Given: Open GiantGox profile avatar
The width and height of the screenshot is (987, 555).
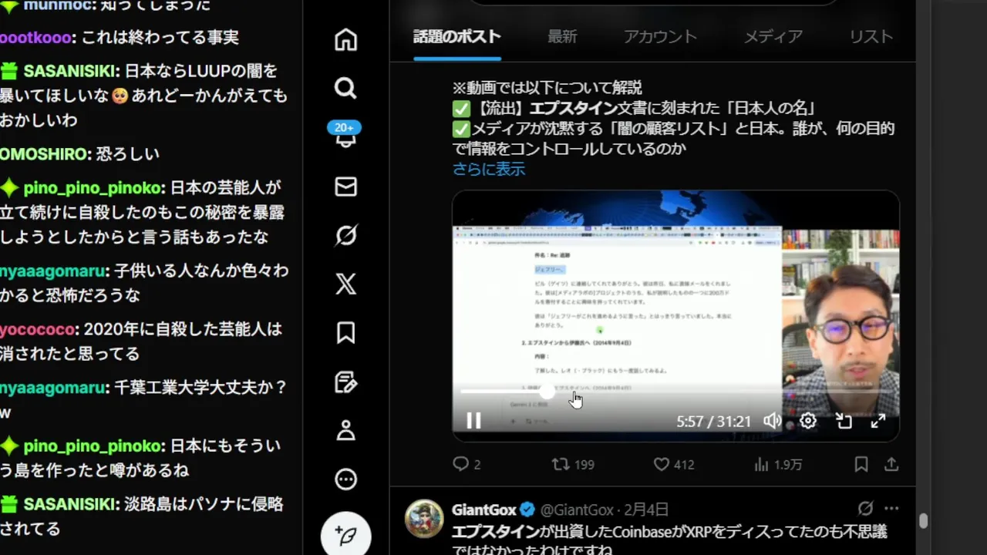Looking at the screenshot, I should pos(424,519).
